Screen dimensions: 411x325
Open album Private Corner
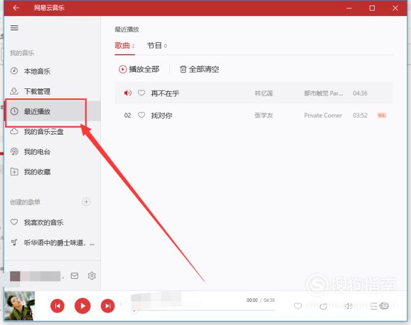[323, 116]
